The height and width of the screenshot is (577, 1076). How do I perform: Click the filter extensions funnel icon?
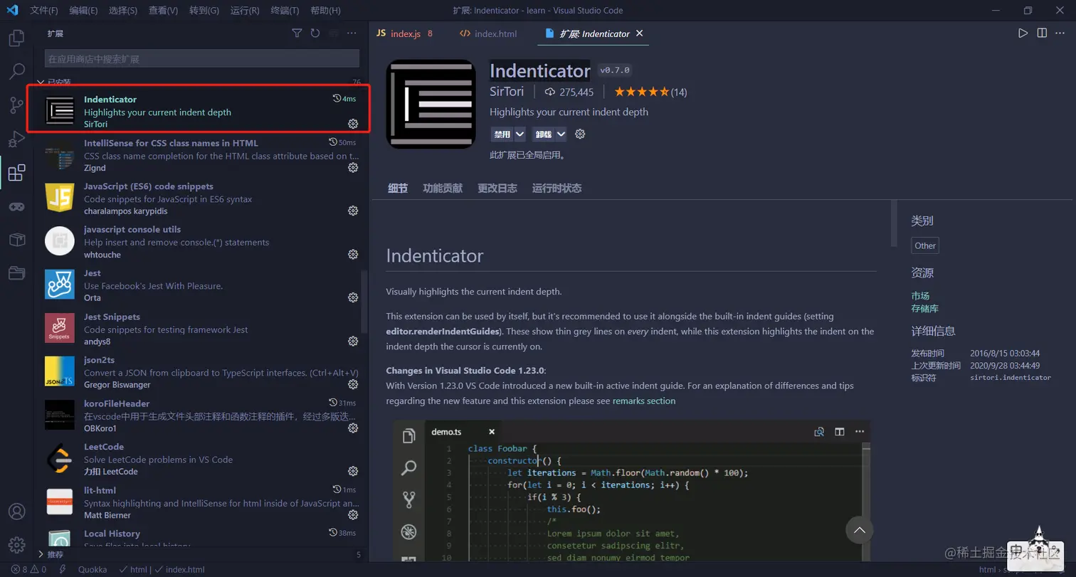pyautogui.click(x=297, y=33)
